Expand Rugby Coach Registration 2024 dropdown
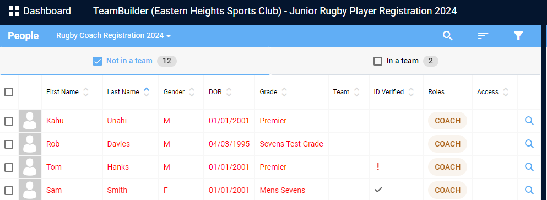Image resolution: width=547 pixels, height=200 pixels. [x=113, y=36]
